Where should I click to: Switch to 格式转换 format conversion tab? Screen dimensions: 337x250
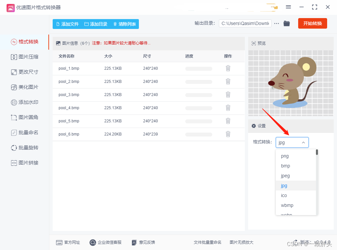(x=25, y=42)
